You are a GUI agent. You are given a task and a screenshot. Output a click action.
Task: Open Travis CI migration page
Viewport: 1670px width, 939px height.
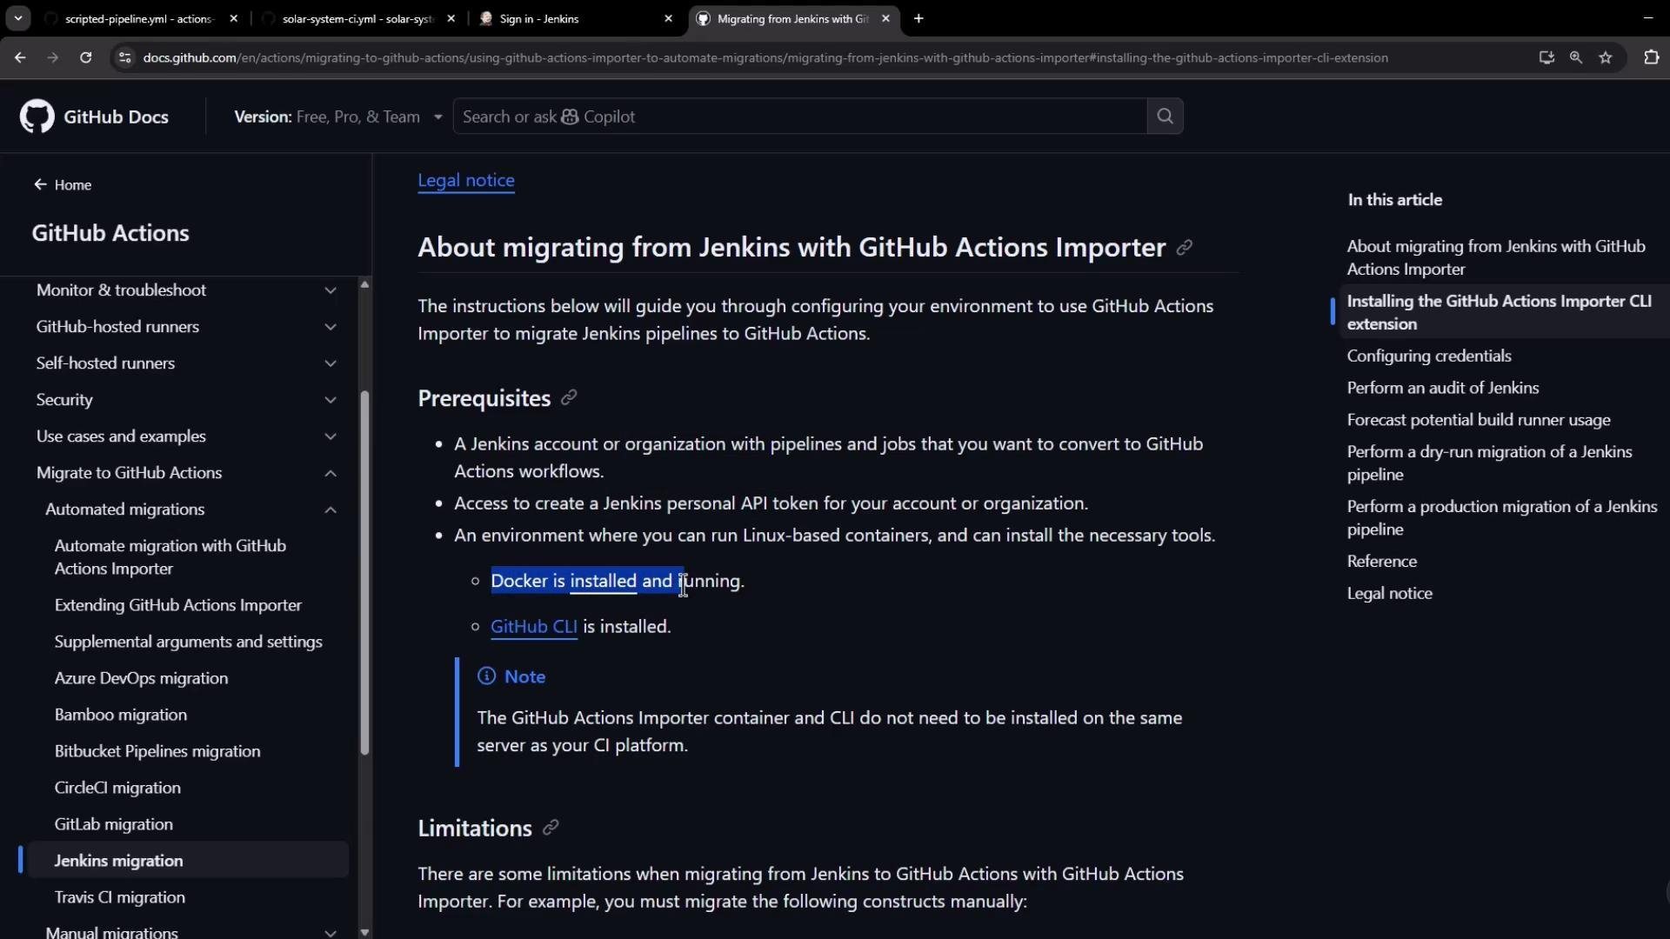120,897
